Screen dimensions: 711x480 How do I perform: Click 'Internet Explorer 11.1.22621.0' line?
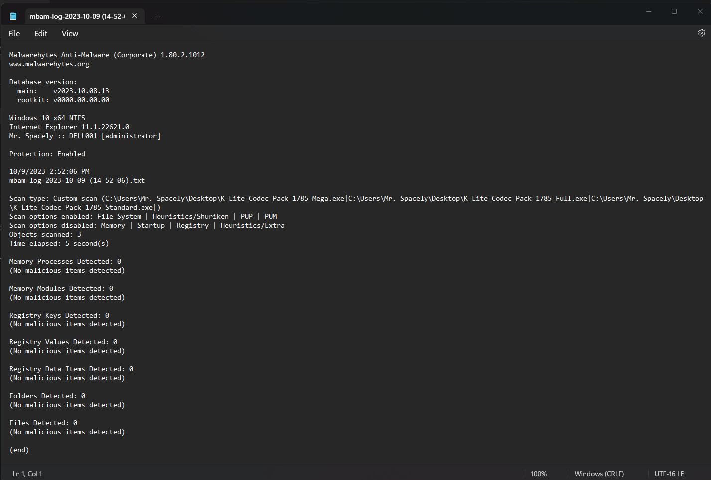(69, 127)
